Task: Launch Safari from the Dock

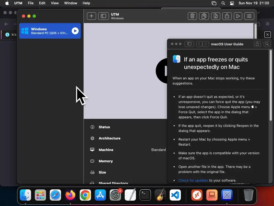Action: tap(55, 195)
